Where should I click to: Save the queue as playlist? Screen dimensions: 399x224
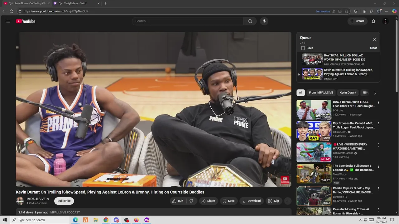[307, 48]
